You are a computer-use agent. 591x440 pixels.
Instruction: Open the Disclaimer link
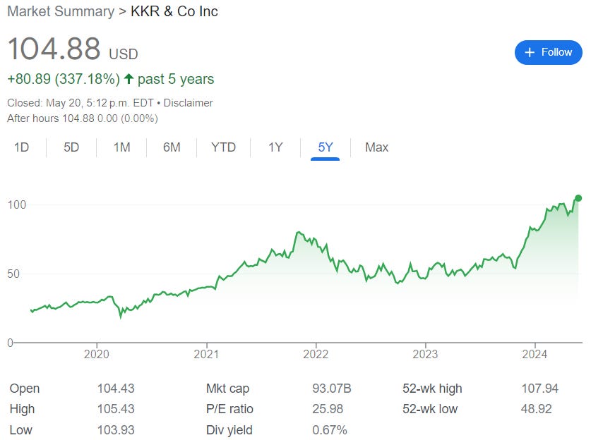pos(188,103)
